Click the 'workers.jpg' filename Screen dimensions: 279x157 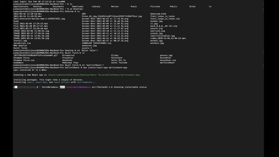(157, 43)
